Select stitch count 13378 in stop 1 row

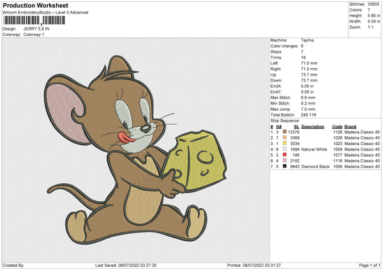(294, 132)
